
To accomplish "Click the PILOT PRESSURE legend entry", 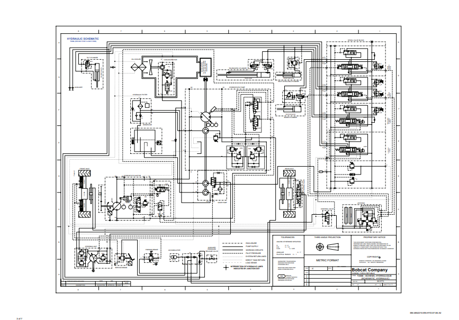I will [x=253, y=253].
